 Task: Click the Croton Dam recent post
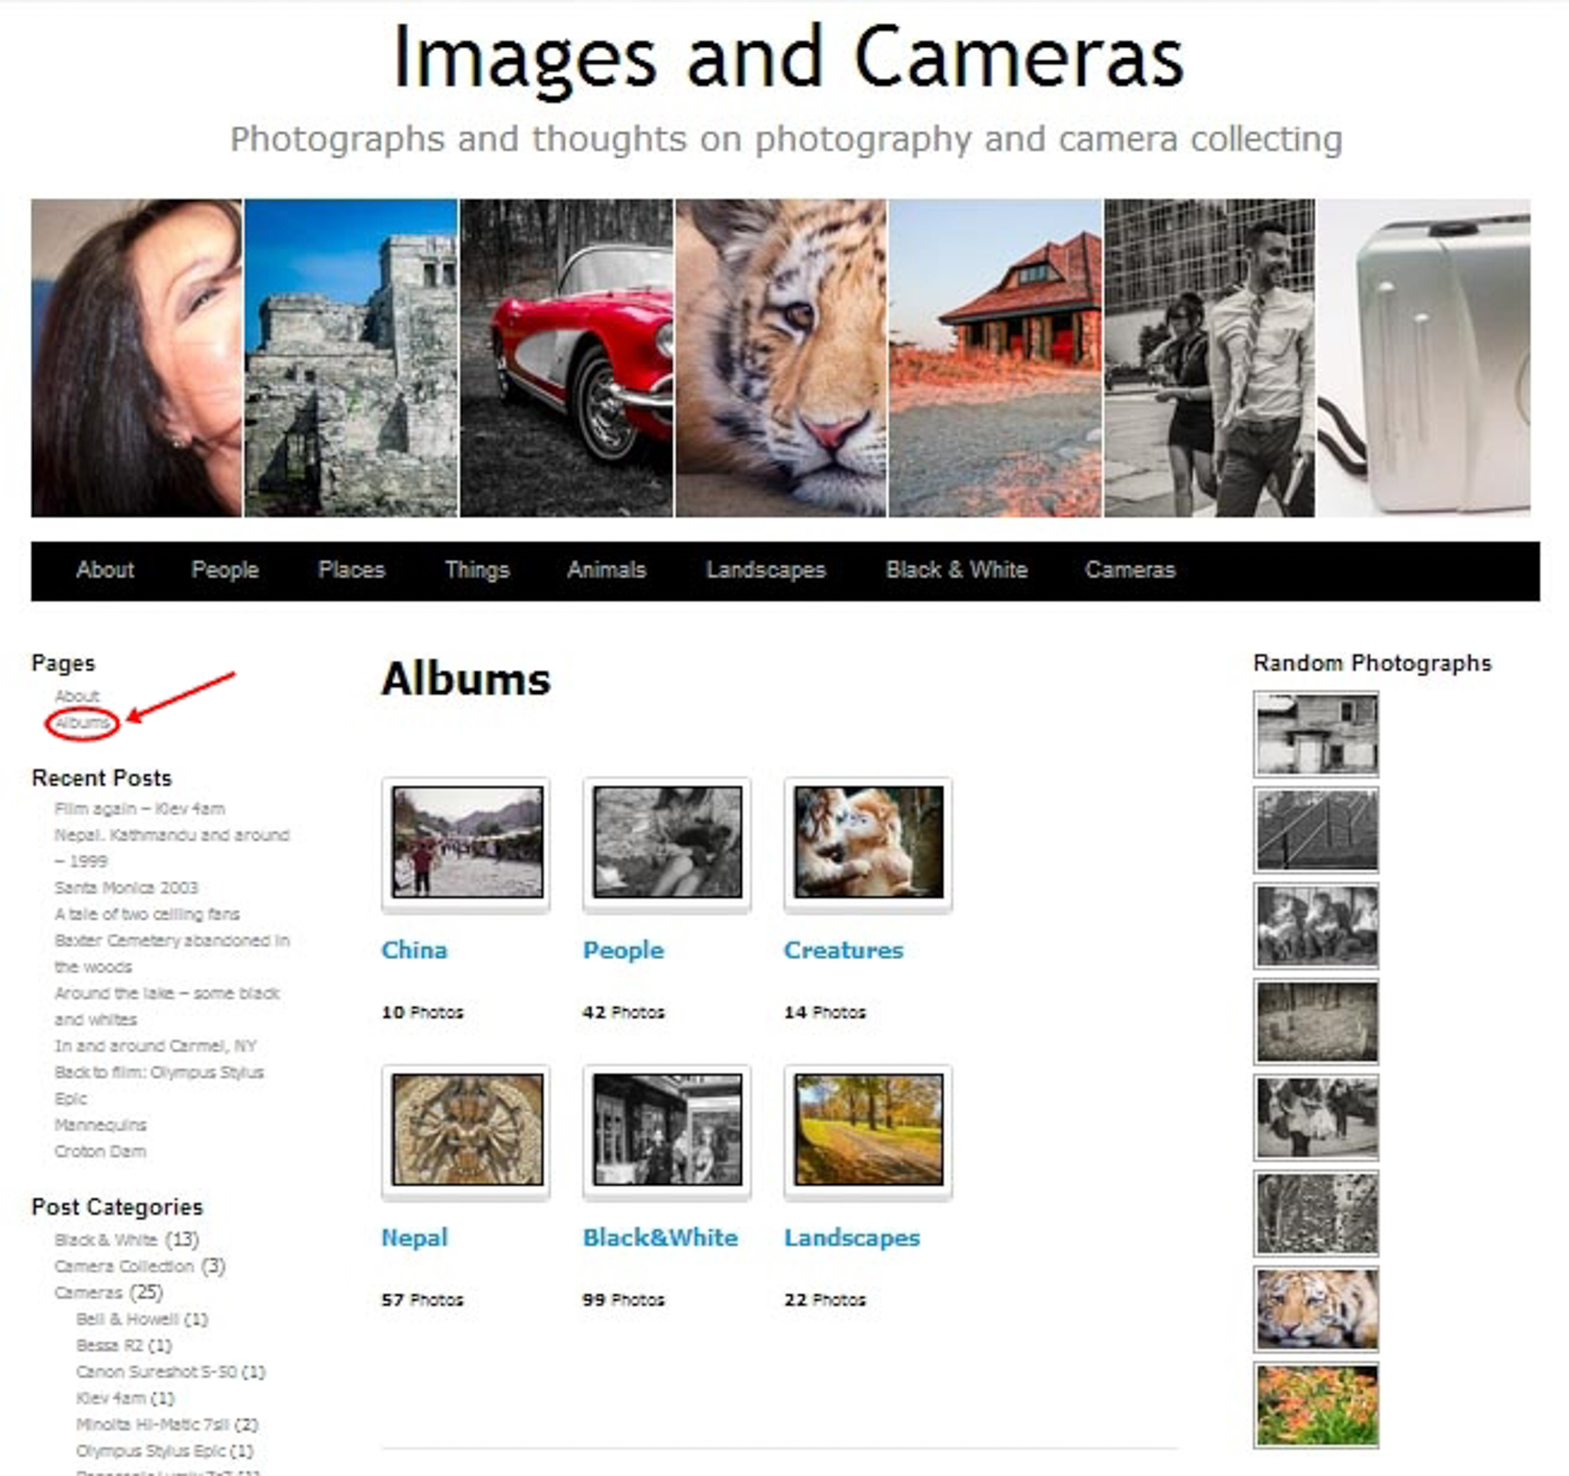pos(100,1152)
